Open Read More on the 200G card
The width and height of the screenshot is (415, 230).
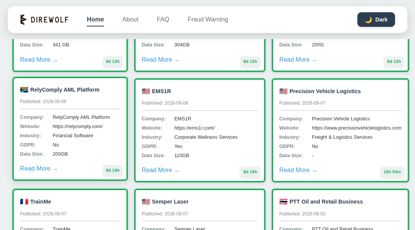298,60
